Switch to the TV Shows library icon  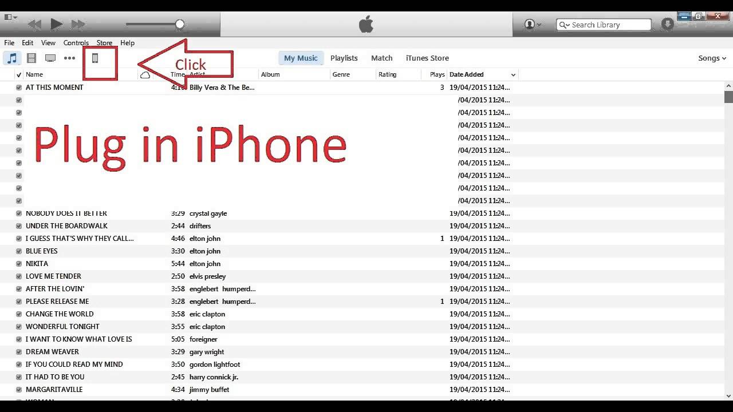50,58
